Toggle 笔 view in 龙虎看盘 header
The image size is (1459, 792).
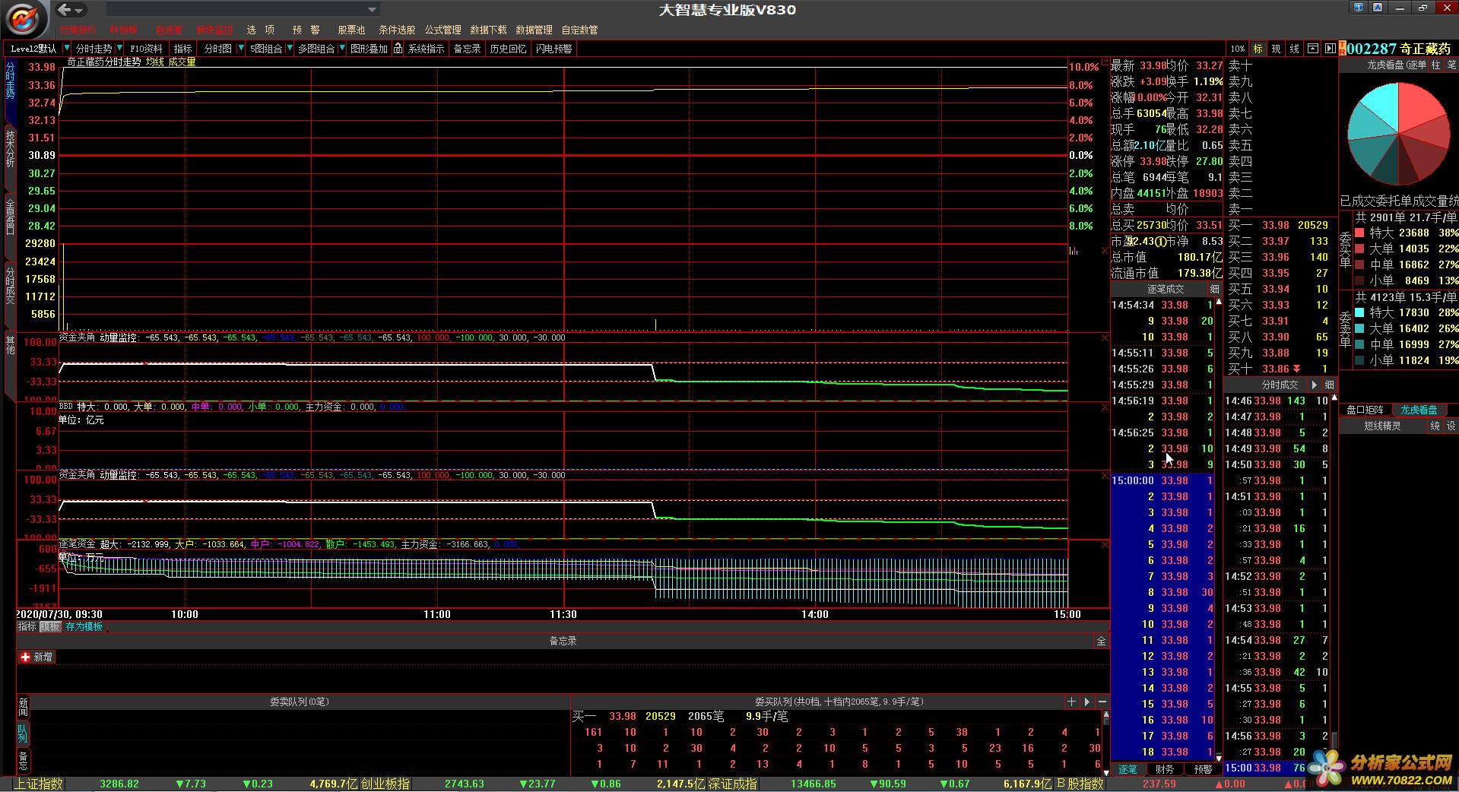pyautogui.click(x=1451, y=65)
